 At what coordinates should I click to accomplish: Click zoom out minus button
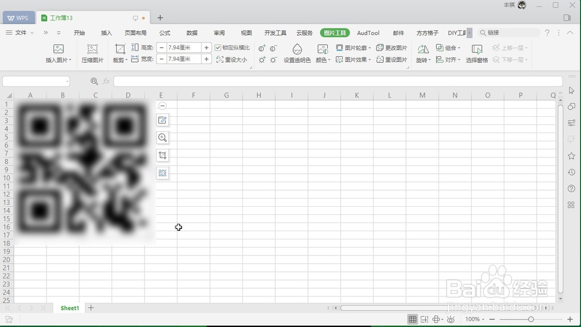(492, 319)
